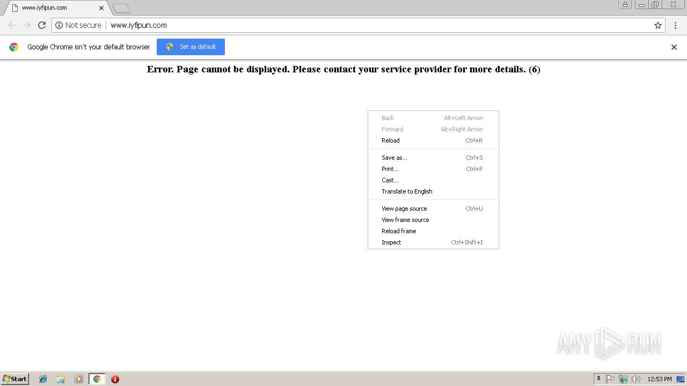Select Print... in the context menu

coord(433,169)
